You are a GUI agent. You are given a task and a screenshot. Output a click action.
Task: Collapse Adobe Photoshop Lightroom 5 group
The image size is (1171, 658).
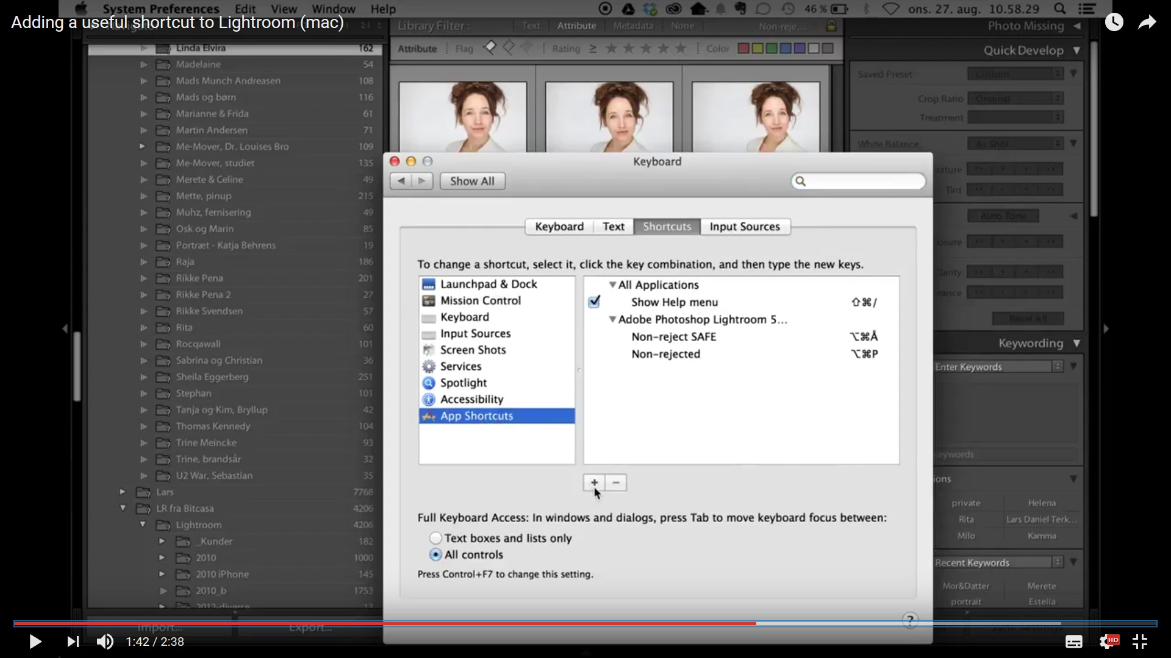click(612, 319)
